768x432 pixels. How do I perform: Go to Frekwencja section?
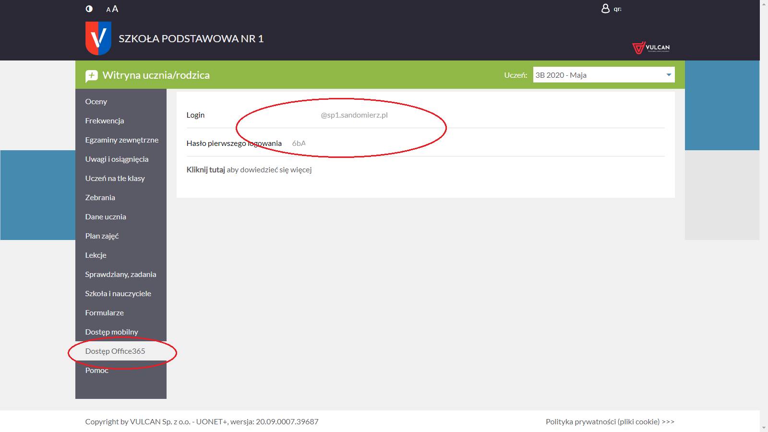[105, 120]
